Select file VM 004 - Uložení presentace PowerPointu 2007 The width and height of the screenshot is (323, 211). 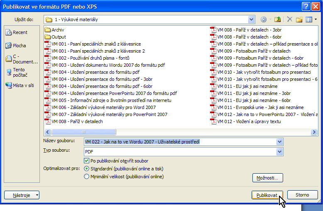pyautogui.click(x=111, y=93)
